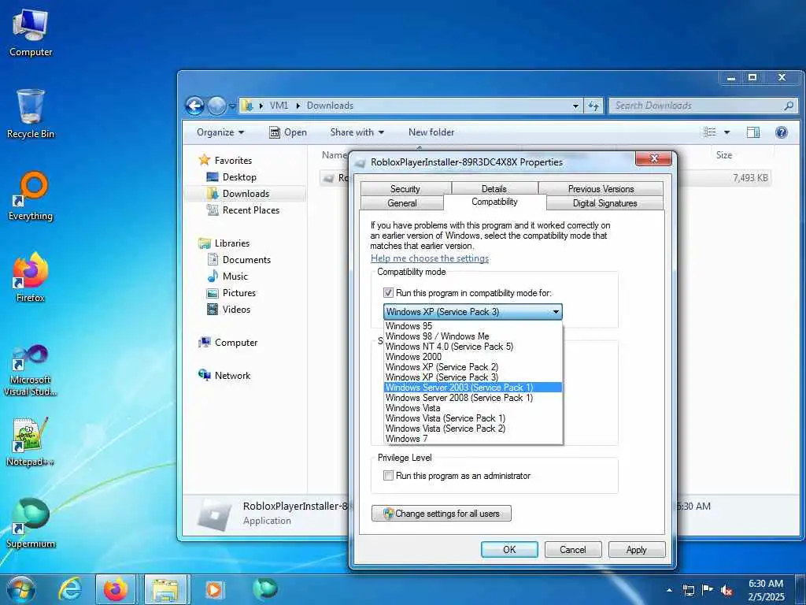Select Windows 2000 option
This screenshot has width=806, height=605.
click(473, 357)
